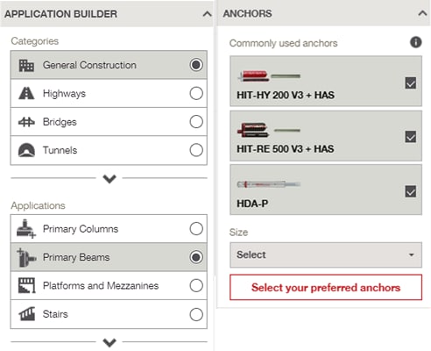Viewport: 431px width, 351px height.
Task: Open the info icon for commonly used anchors
Action: click(x=415, y=42)
